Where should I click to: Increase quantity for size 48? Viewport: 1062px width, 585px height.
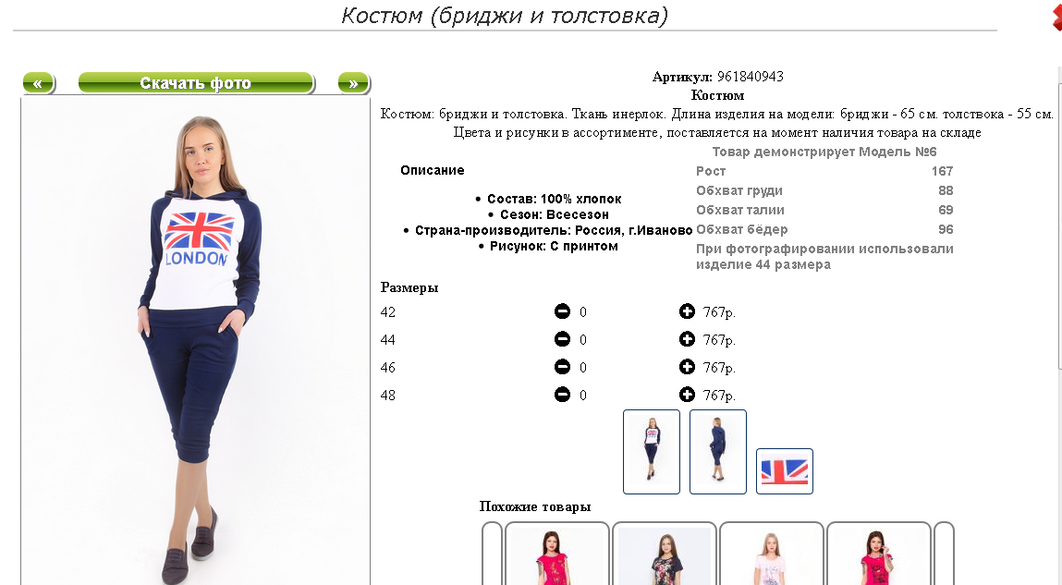click(687, 395)
